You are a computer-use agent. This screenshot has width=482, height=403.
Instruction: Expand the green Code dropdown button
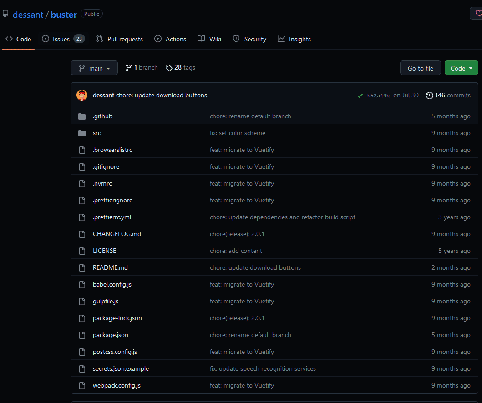pos(461,68)
